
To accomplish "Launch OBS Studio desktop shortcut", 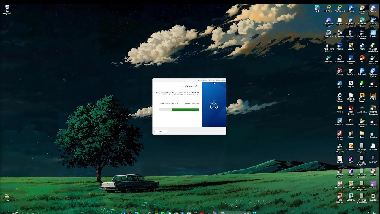I will [340, 59].
